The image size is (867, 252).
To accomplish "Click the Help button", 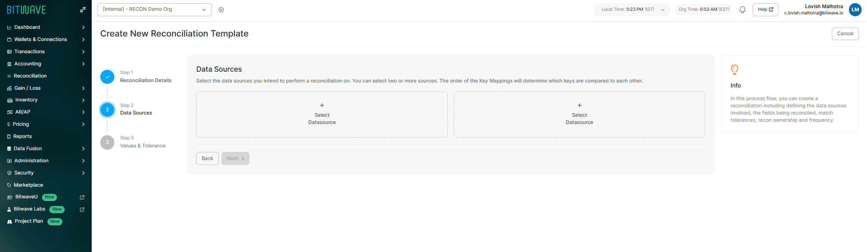I will tap(765, 9).
